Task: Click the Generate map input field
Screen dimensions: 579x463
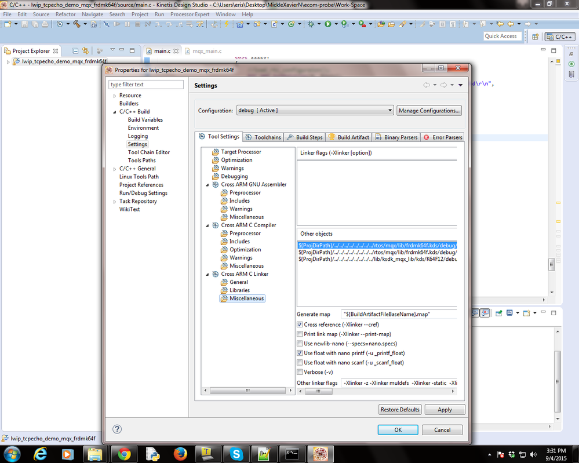Action: pyautogui.click(x=399, y=314)
